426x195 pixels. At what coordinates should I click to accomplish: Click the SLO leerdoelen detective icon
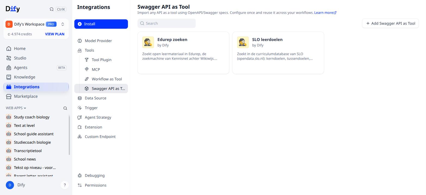243,42
